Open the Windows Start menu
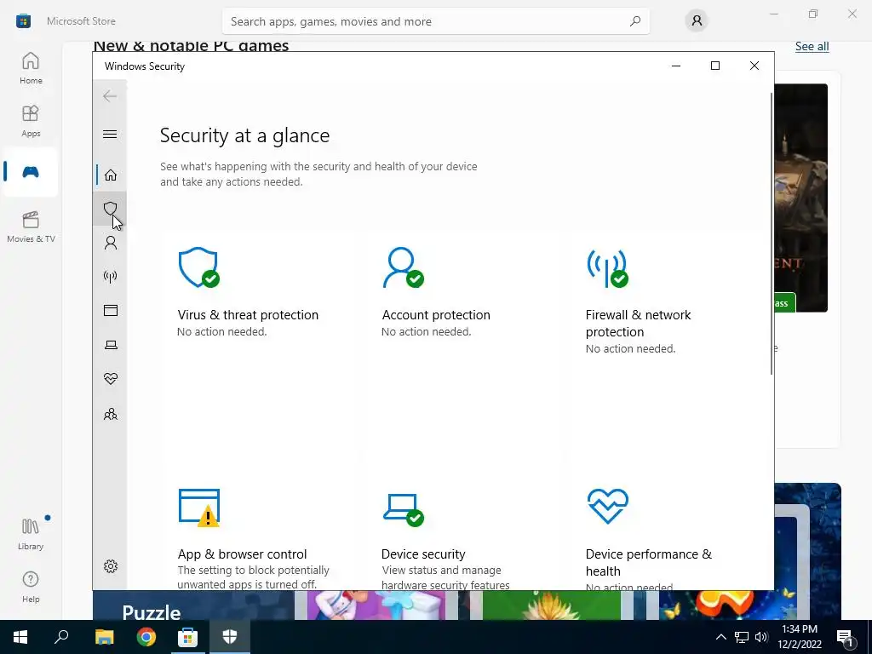 20,637
